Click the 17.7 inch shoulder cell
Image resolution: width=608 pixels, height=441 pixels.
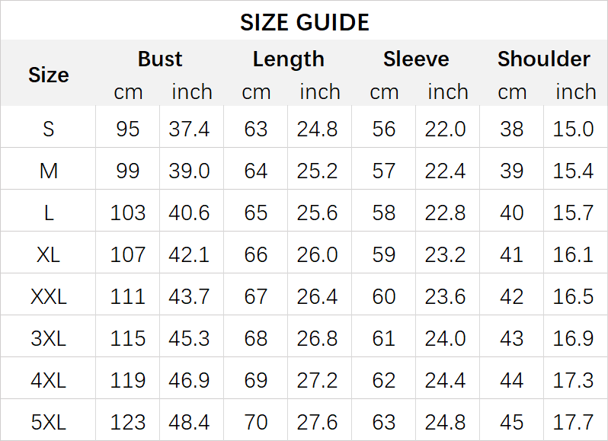point(574,421)
